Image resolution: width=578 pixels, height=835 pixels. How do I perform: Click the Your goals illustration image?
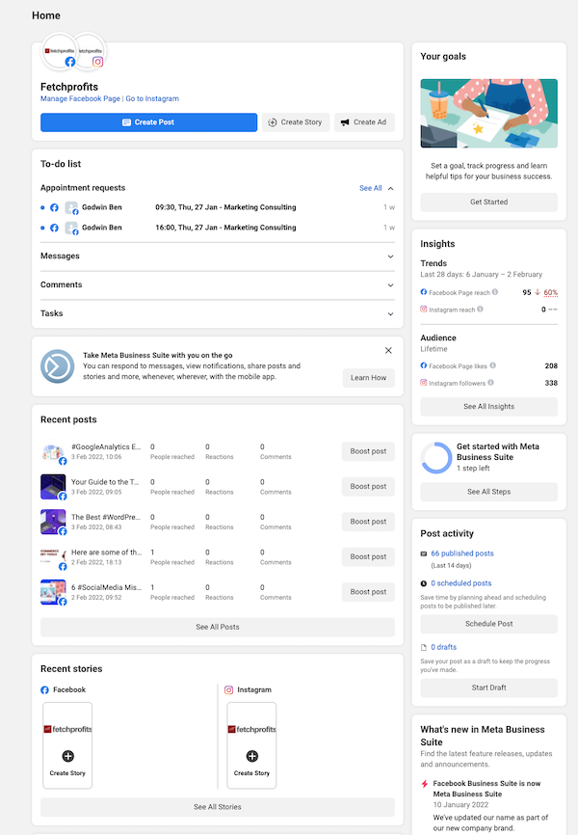[x=489, y=114]
